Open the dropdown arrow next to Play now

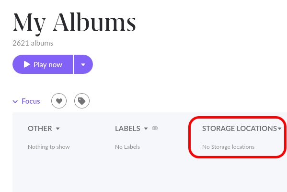coord(83,64)
